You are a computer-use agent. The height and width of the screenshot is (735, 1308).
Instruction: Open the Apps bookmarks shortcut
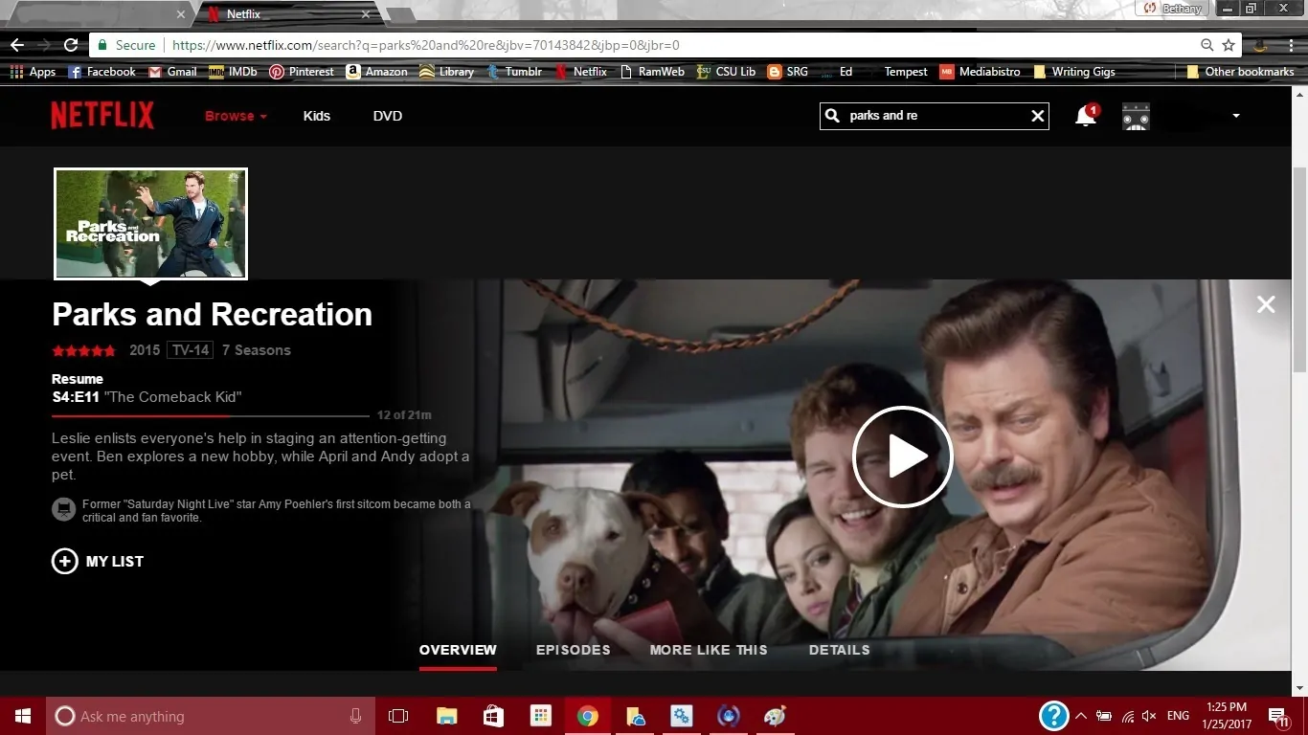tap(33, 72)
